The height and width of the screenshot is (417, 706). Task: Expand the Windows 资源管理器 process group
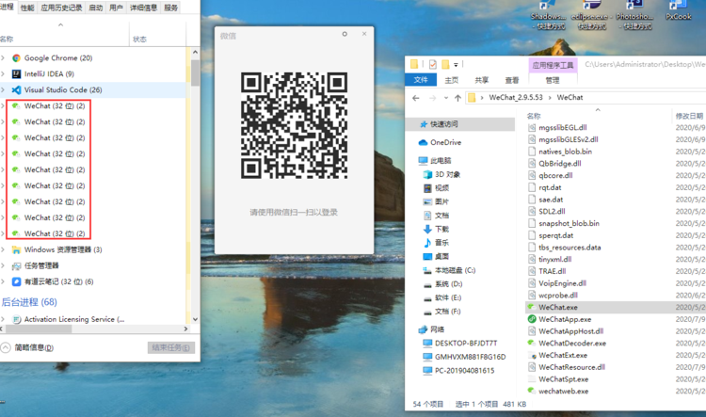4,249
